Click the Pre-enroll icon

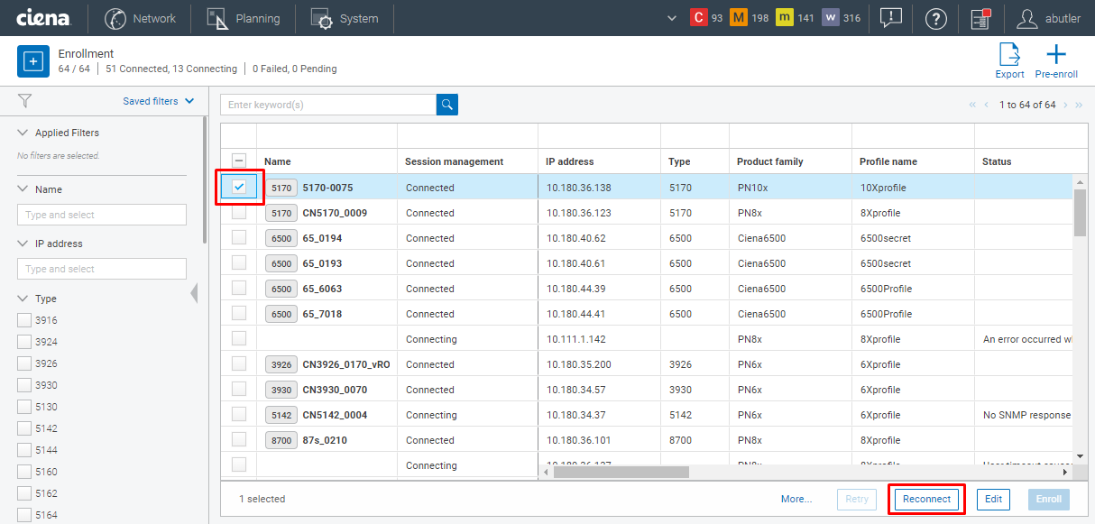click(x=1056, y=54)
